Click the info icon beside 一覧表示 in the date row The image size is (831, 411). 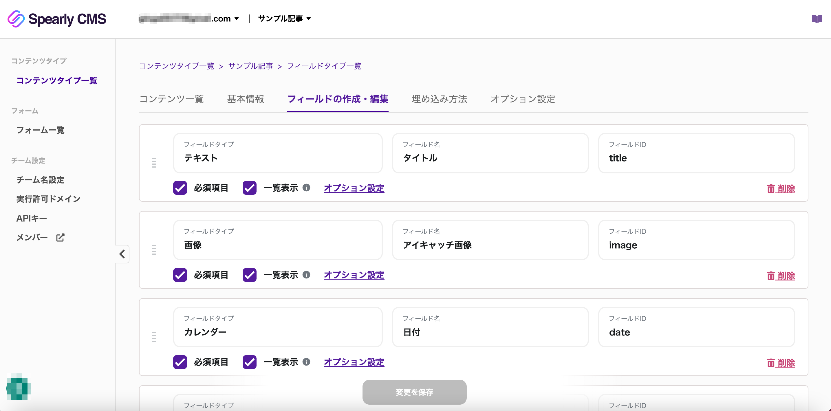coord(306,362)
